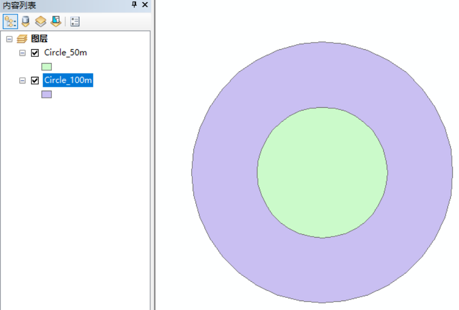
Task: Uncheck the Circle_100m layer visibility
Action: point(35,80)
